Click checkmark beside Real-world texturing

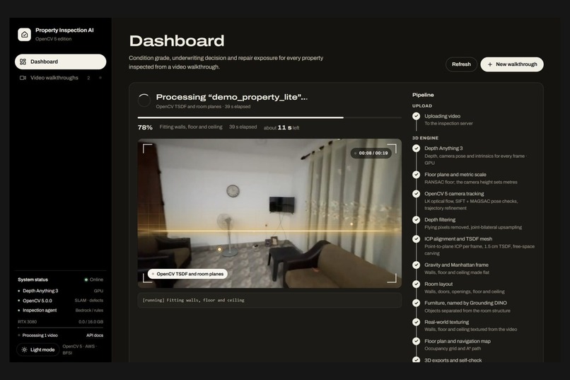click(417, 322)
